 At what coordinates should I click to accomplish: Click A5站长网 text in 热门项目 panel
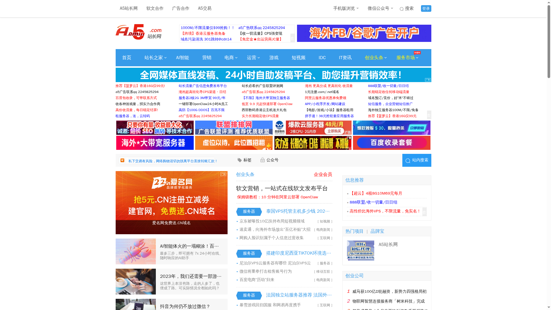[x=388, y=245]
